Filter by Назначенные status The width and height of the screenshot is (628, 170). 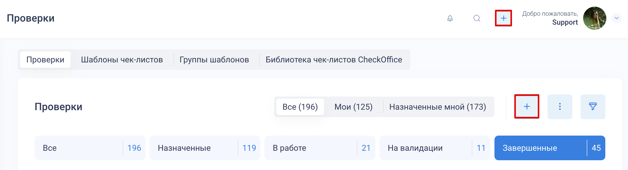point(205,148)
